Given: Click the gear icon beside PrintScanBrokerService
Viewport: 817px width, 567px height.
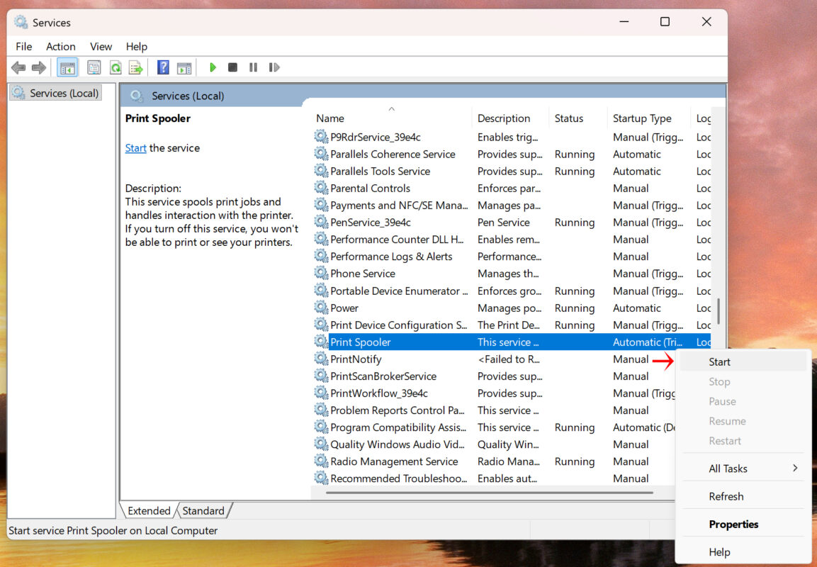Looking at the screenshot, I should point(321,376).
